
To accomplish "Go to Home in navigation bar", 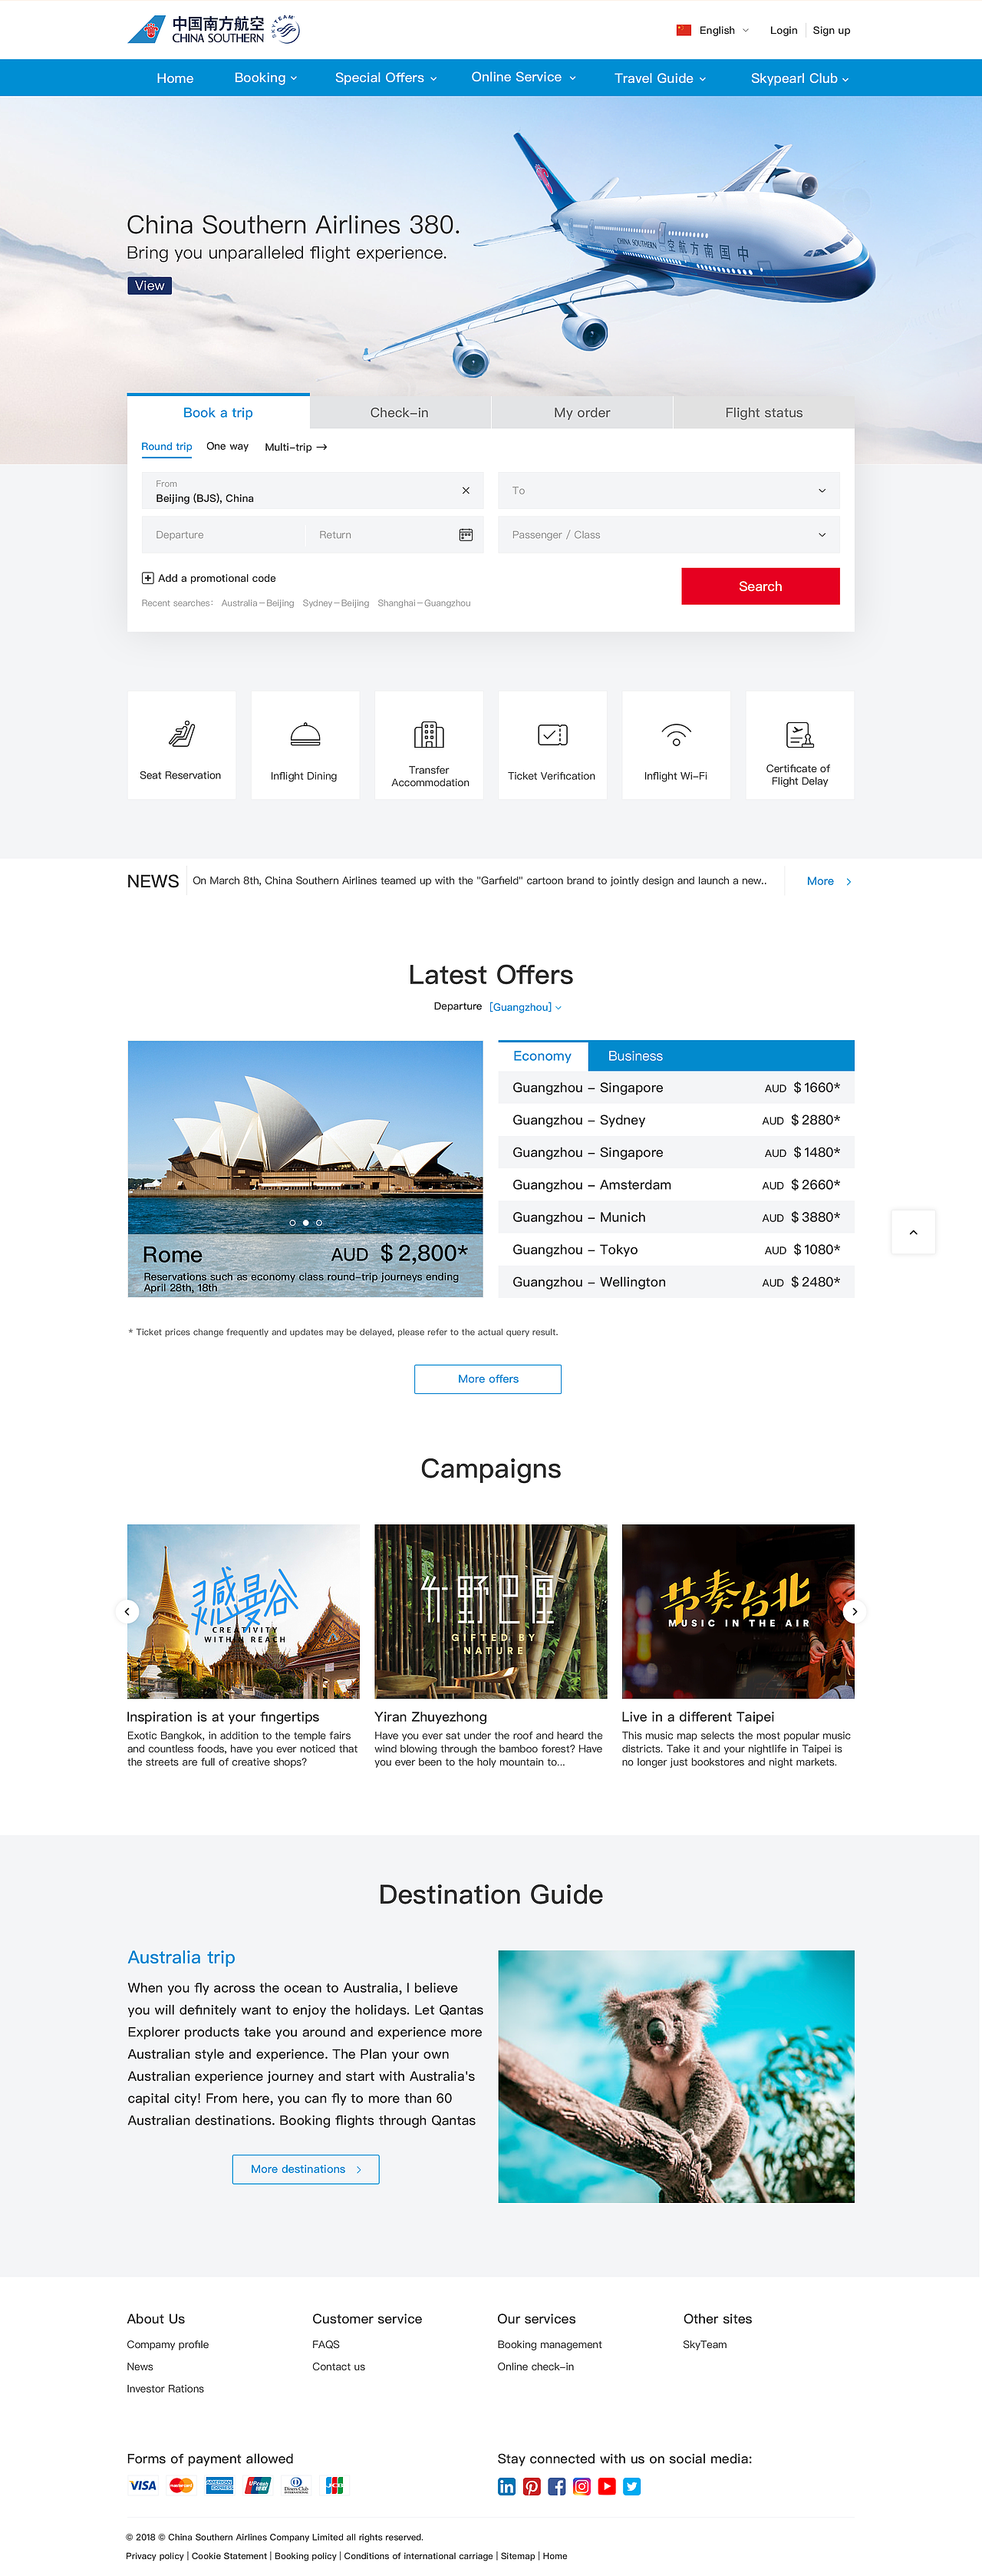I will [175, 78].
